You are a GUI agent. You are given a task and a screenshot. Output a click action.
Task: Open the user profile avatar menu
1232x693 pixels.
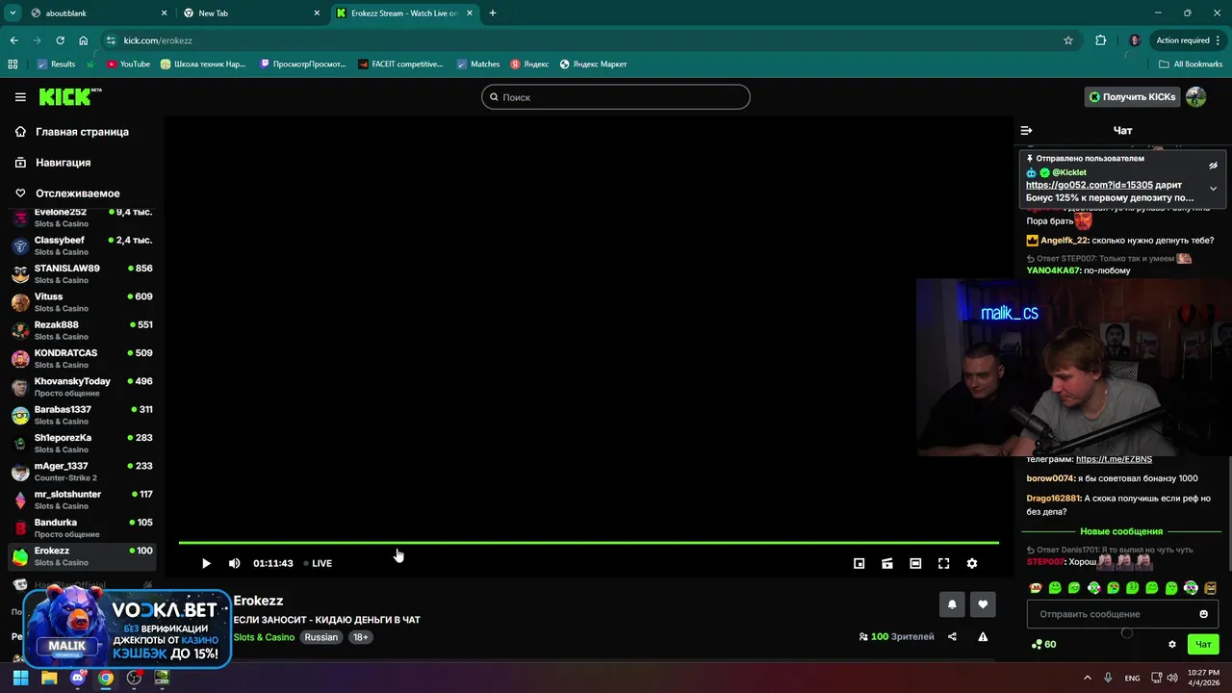click(1195, 97)
